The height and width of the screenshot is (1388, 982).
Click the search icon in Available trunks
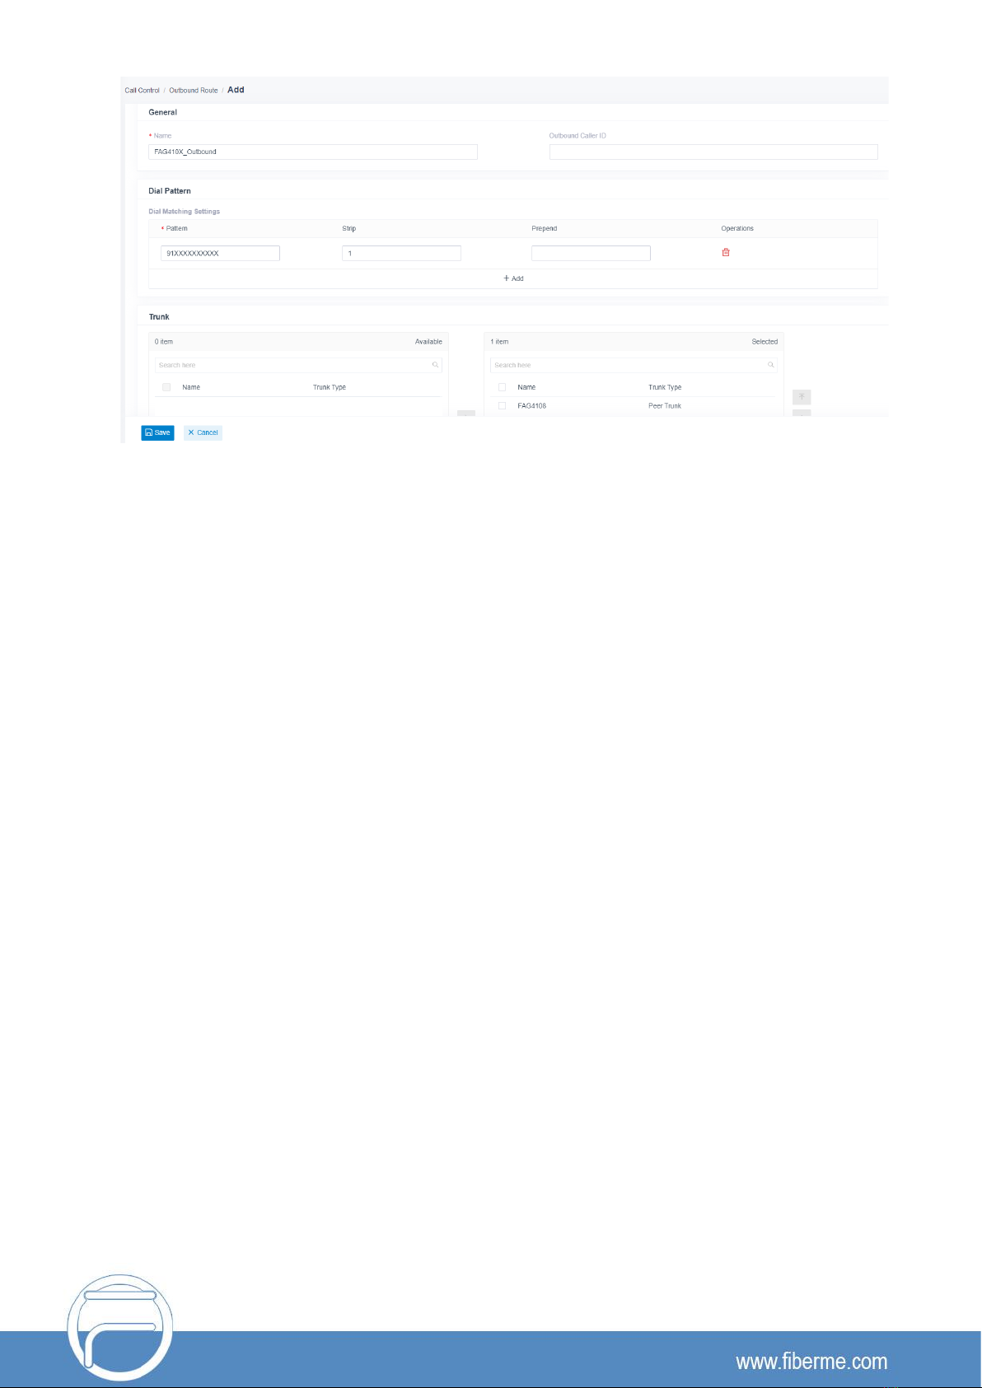[435, 365]
